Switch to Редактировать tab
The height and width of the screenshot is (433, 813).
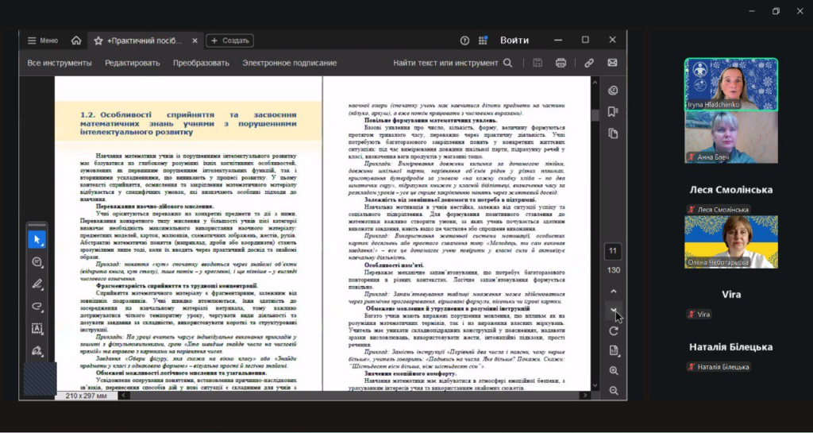133,63
